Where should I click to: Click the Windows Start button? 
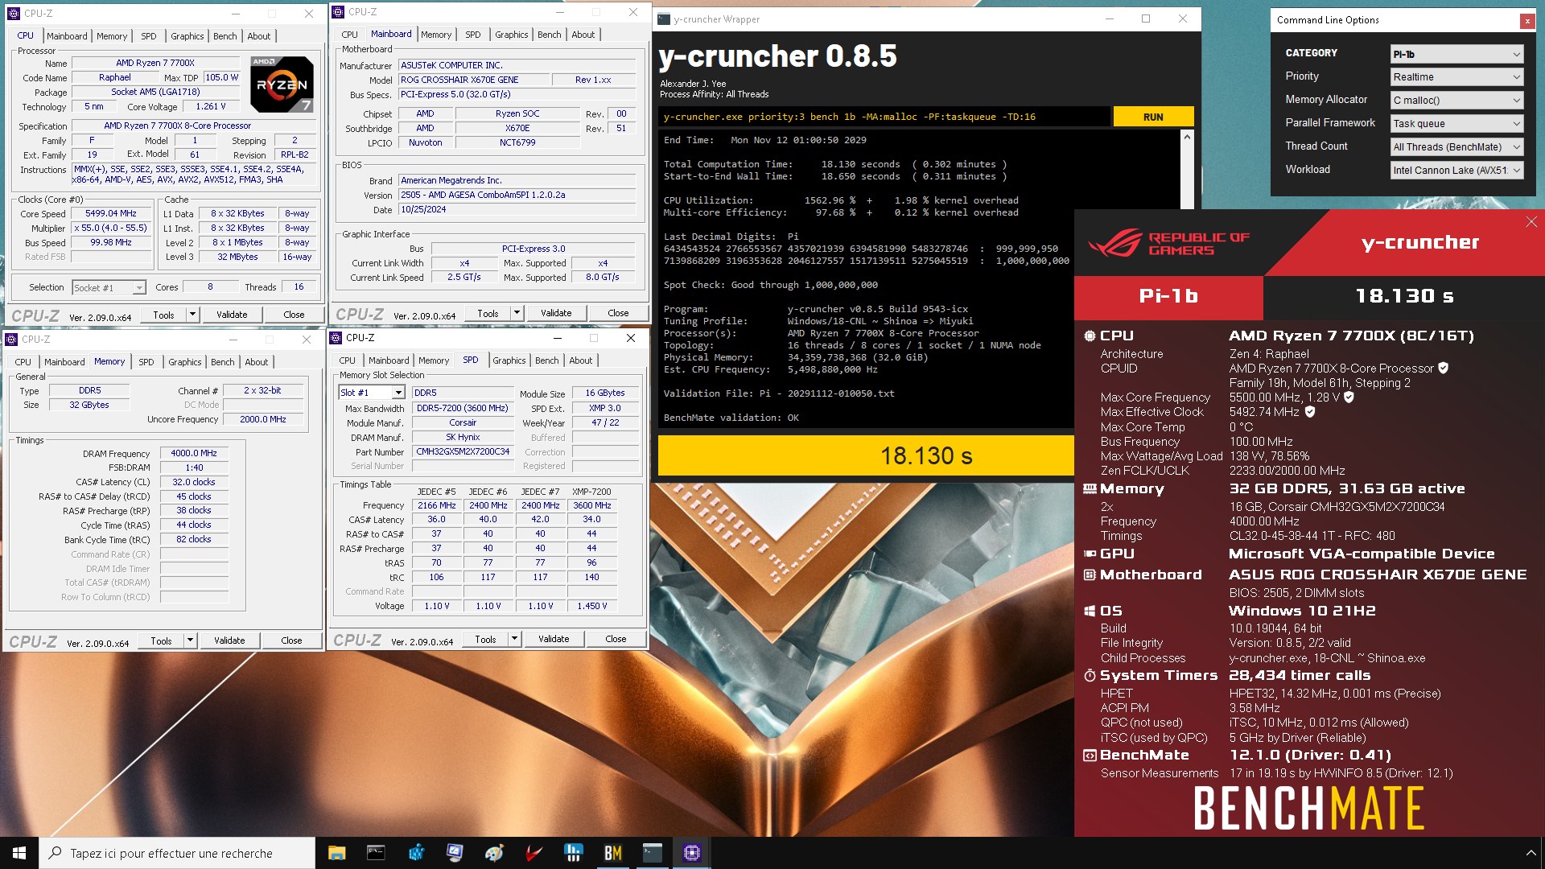point(19,853)
